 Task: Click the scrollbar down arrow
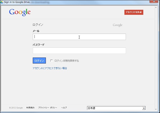click(x=156, y=109)
